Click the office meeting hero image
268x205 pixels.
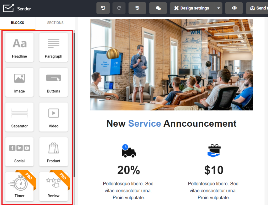pyautogui.click(x=171, y=65)
